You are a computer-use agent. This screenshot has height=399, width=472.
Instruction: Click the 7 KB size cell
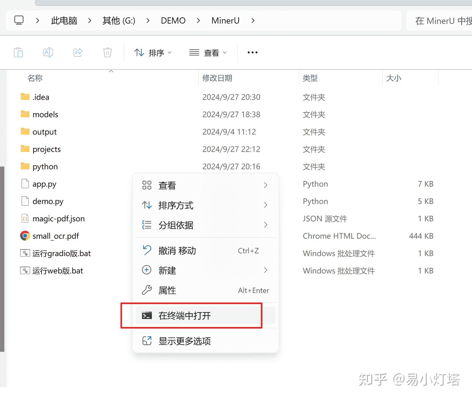(x=425, y=184)
